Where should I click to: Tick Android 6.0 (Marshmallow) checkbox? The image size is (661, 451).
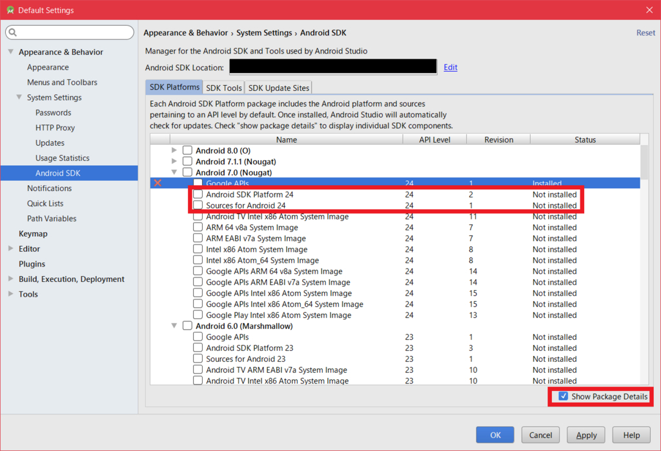pos(188,326)
